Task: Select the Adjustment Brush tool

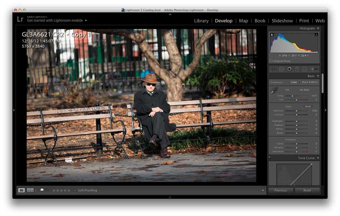Action: tap(314, 69)
